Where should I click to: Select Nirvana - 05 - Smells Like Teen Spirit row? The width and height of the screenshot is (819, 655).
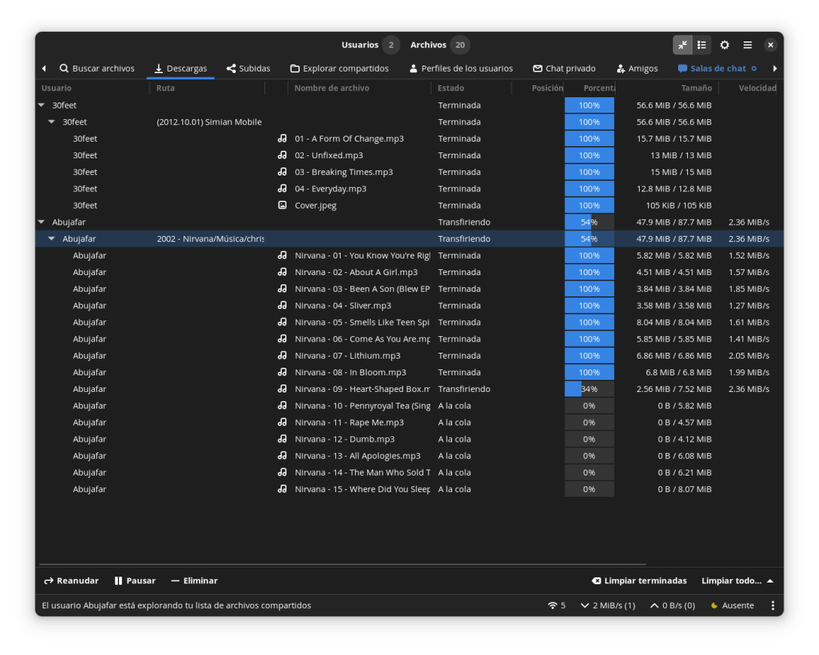[x=410, y=323]
